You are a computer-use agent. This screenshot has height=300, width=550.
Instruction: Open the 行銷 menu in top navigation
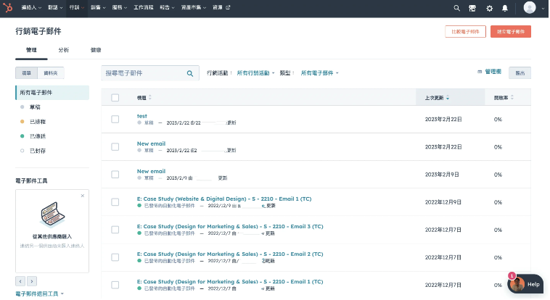click(x=76, y=8)
